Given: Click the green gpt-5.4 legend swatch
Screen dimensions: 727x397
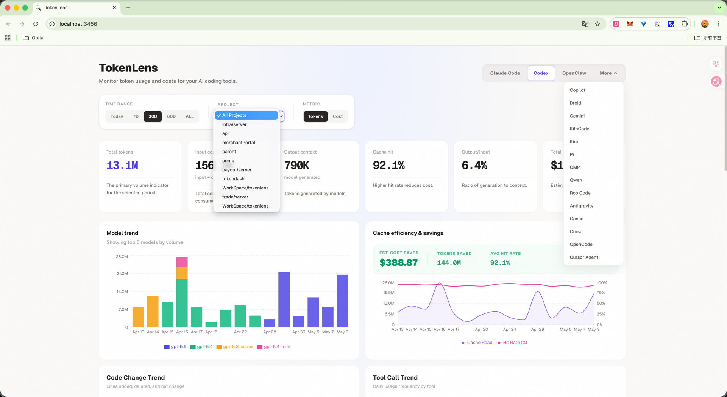Looking at the screenshot, I should (193, 347).
